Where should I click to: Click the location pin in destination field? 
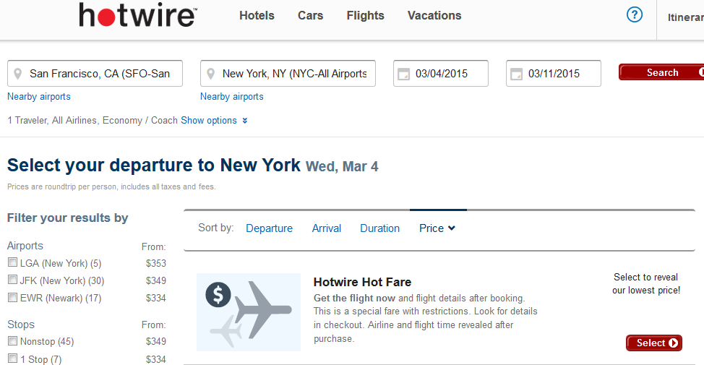(x=211, y=74)
